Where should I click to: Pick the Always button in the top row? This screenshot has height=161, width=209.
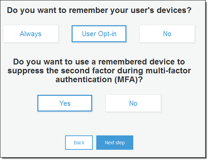tap(30, 34)
